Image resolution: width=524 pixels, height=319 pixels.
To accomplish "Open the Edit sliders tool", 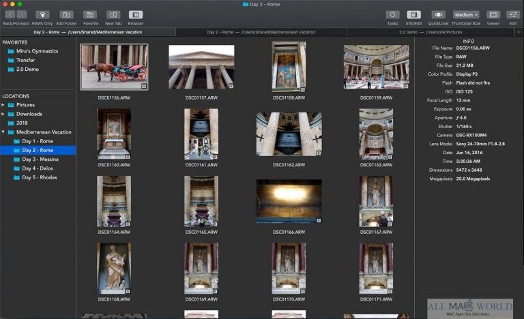I will pos(513,14).
